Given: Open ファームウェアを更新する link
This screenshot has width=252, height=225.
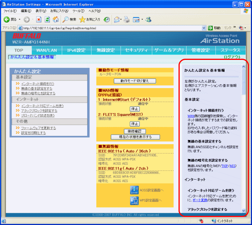Looking at the screenshot, I should click(x=38, y=128).
